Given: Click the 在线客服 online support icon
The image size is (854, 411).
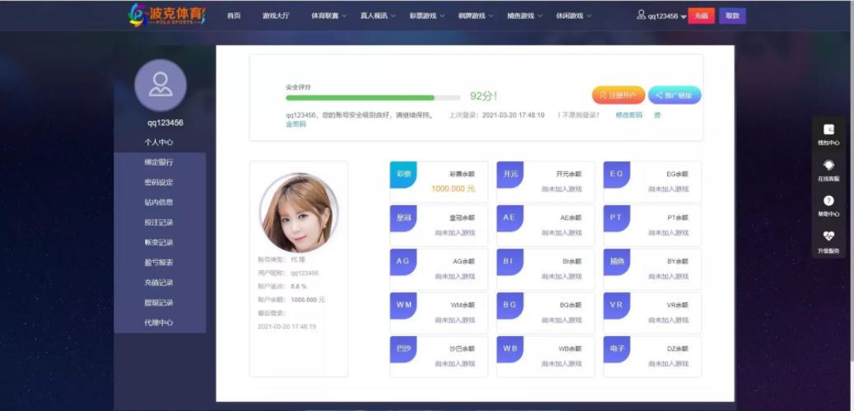Looking at the screenshot, I should [x=828, y=166].
